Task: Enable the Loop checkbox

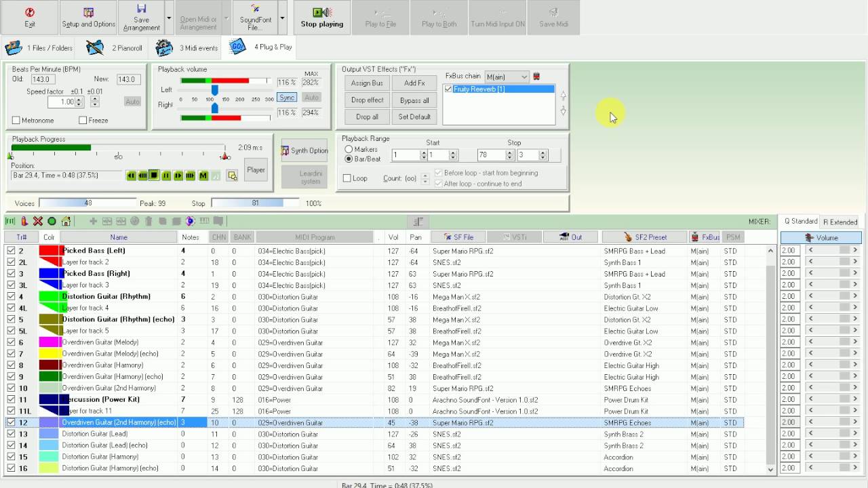Action: point(347,178)
